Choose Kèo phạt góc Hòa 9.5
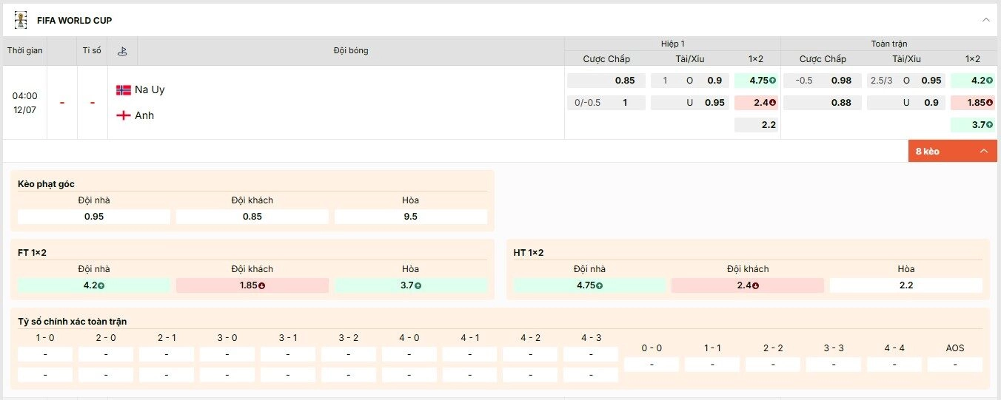1001x400 pixels. click(411, 217)
